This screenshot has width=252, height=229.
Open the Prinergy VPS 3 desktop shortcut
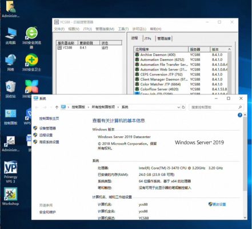(11, 172)
